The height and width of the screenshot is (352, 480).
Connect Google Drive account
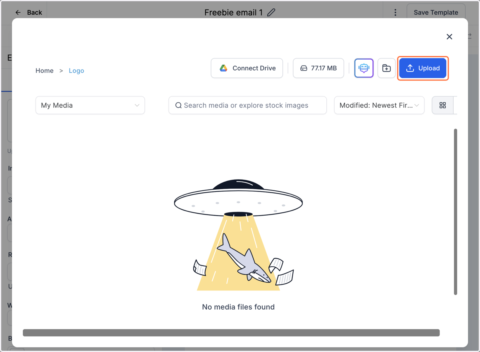[247, 68]
